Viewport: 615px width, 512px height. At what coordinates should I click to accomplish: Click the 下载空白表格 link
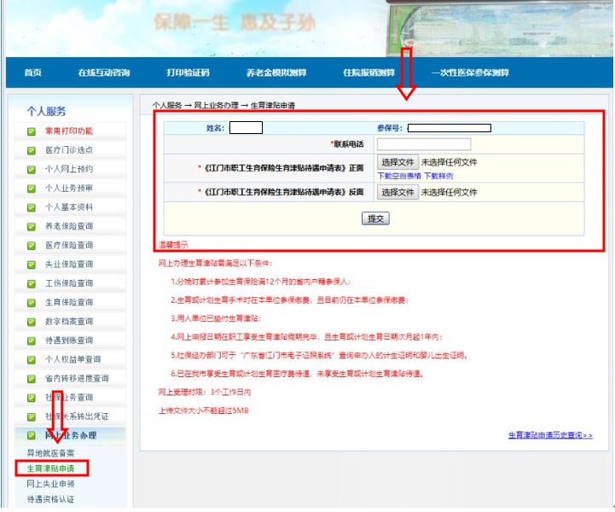click(x=399, y=176)
